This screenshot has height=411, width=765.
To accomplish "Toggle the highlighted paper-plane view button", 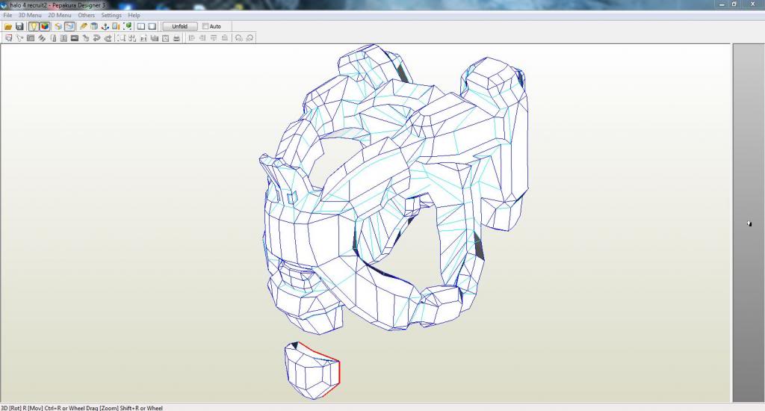I will (69, 26).
